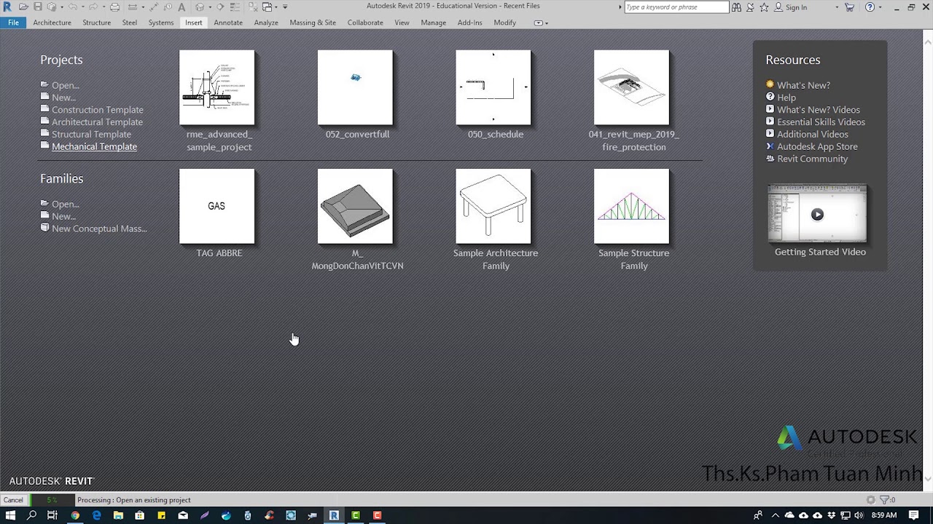This screenshot has width=933, height=524.
Task: Switch to the Annotate ribbon tab
Action: click(x=228, y=23)
